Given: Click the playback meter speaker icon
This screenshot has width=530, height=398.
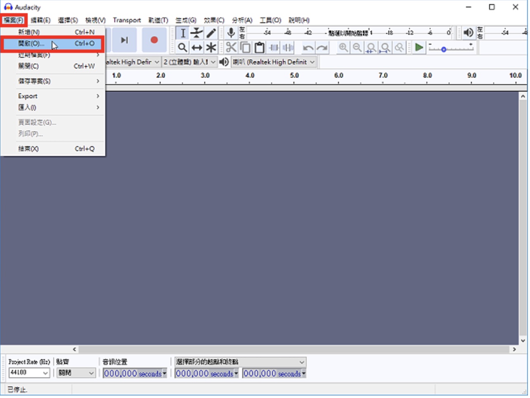Looking at the screenshot, I should [468, 33].
